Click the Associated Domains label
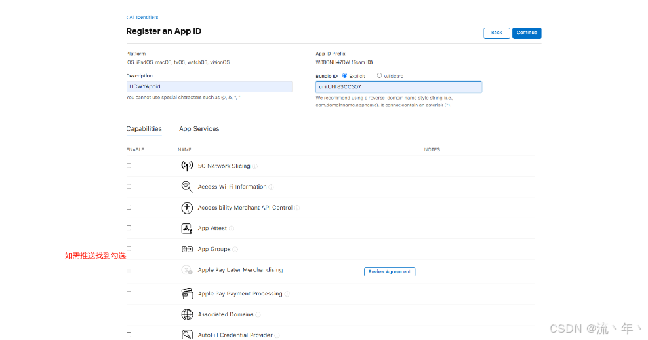Image resolution: width=648 pixels, height=340 pixels. tap(225, 314)
